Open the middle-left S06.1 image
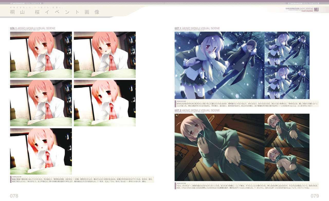Viewport: 329px width, 201px height. point(41,103)
